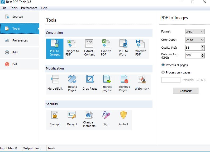Click Print in the sidebar
This screenshot has width=210, height=152.
coord(20,52)
